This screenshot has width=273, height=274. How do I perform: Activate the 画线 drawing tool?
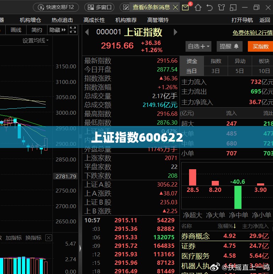pyautogui.click(x=16, y=30)
